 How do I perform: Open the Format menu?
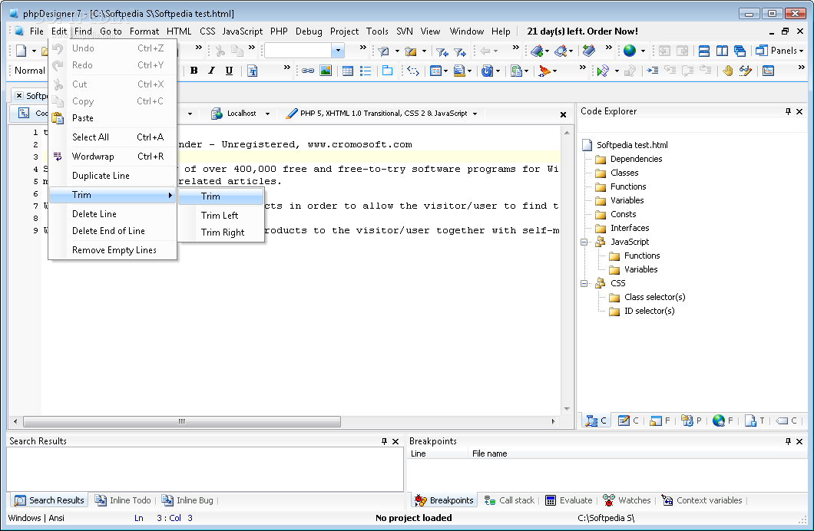144,31
